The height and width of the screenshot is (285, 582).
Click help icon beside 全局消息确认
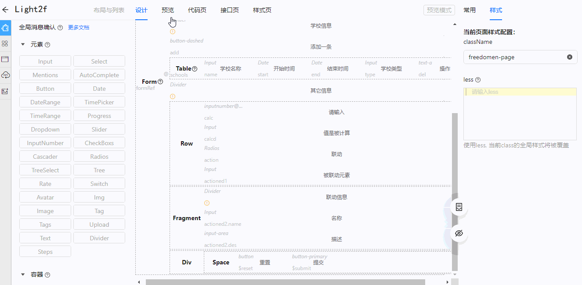pos(60,28)
